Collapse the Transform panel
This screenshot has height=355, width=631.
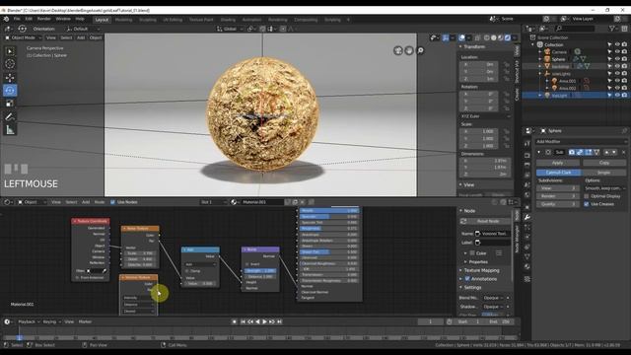point(460,46)
